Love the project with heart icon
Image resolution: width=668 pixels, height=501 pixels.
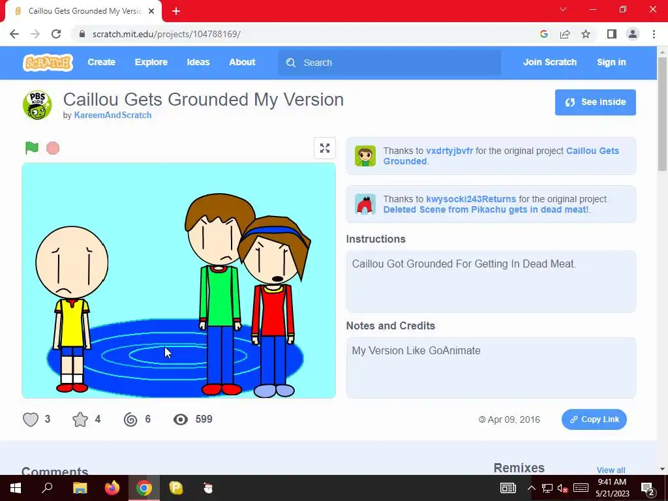[x=31, y=419]
